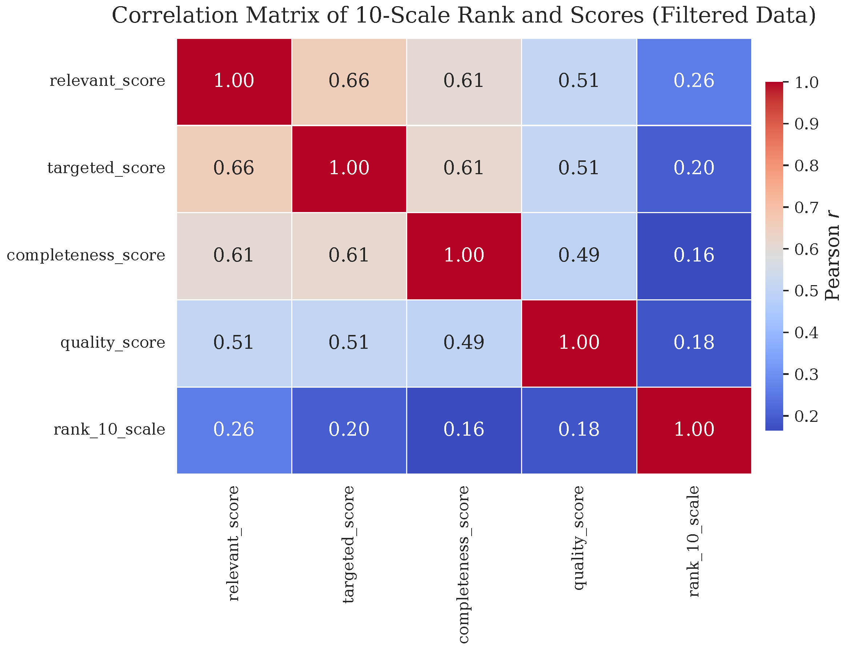Click the 1.00 cell in rank_10_scale row
This screenshot has height=651, width=845.
point(694,430)
